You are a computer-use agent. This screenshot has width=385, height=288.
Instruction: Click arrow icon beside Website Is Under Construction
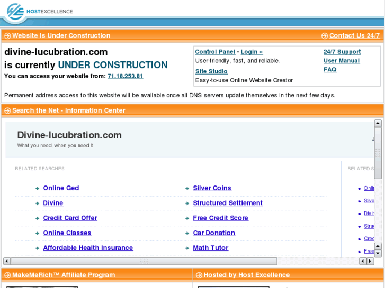coord(7,36)
